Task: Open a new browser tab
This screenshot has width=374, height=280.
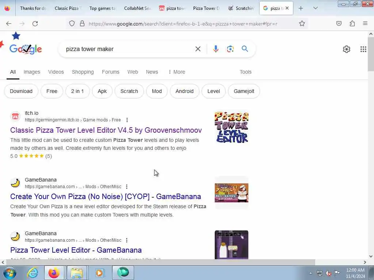Action: coord(301,8)
